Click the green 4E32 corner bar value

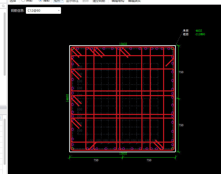[x=199, y=31]
